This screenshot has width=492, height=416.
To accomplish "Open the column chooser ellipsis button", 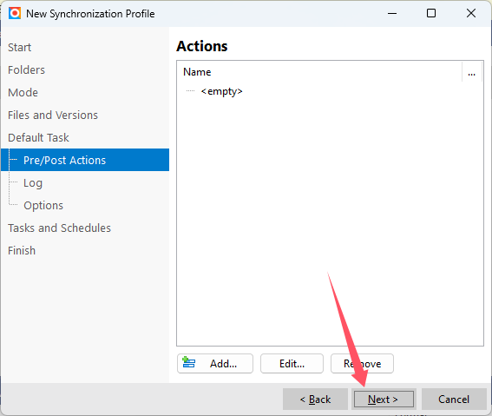I will coord(471,72).
